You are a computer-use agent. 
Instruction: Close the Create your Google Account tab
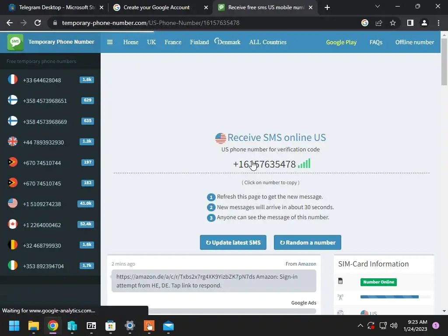206,7
